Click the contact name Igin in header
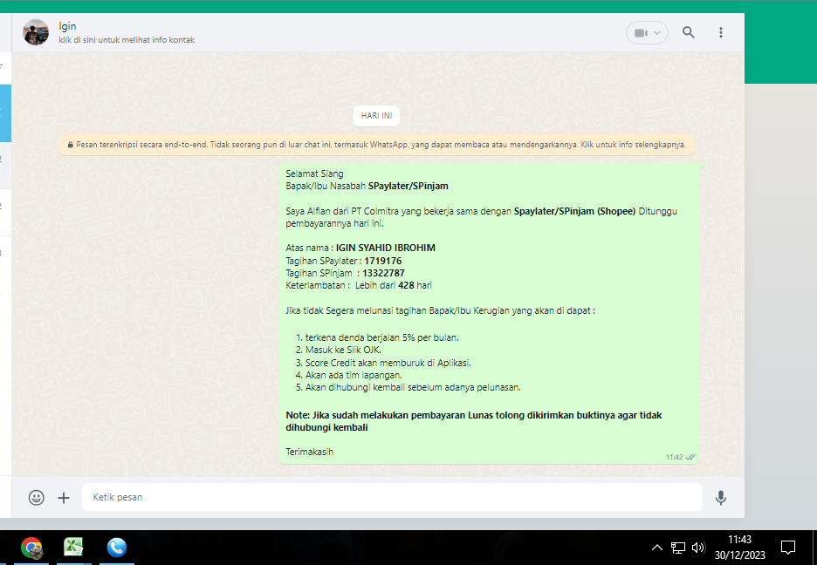 click(x=67, y=26)
